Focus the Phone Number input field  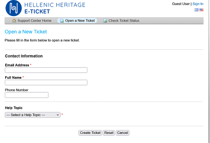27,95
